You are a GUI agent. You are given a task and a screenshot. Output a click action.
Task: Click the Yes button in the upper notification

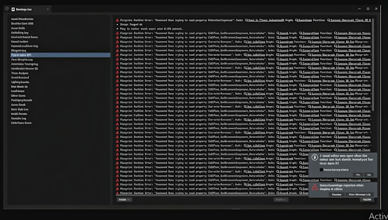pyautogui.click(x=358, y=174)
